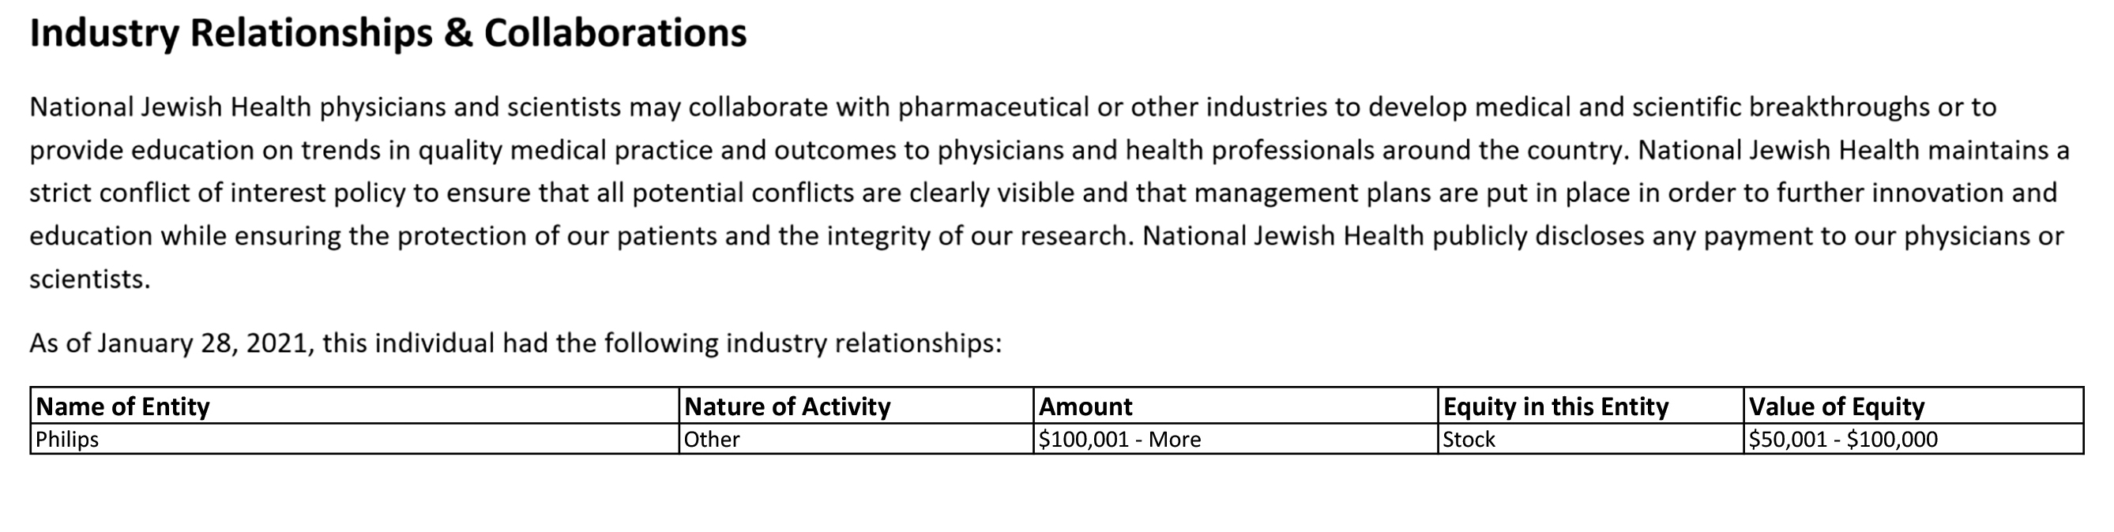Select the Philips entity cell

coord(355,439)
